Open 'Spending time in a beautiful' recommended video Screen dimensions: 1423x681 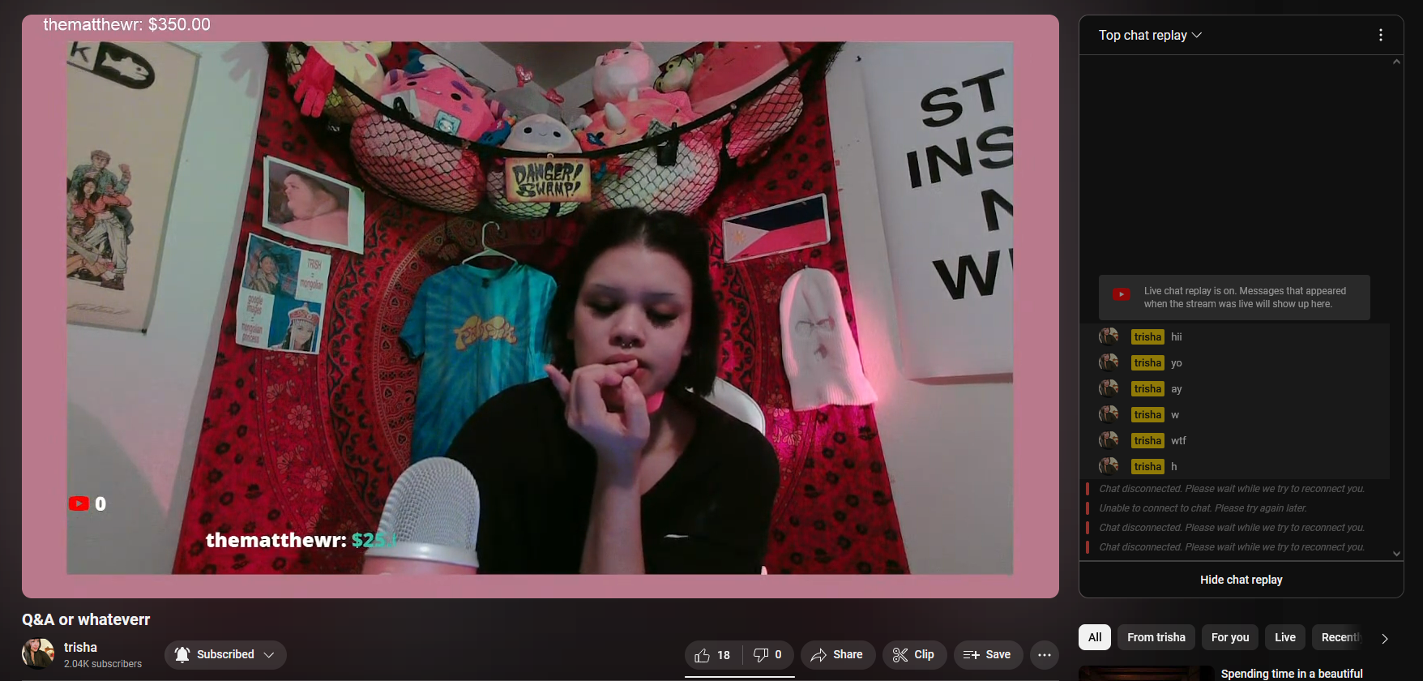tap(1292, 674)
